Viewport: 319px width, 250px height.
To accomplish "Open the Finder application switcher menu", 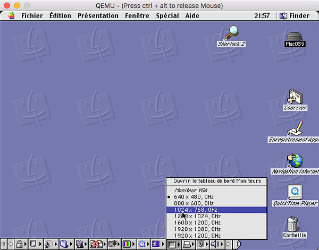I will pos(295,16).
